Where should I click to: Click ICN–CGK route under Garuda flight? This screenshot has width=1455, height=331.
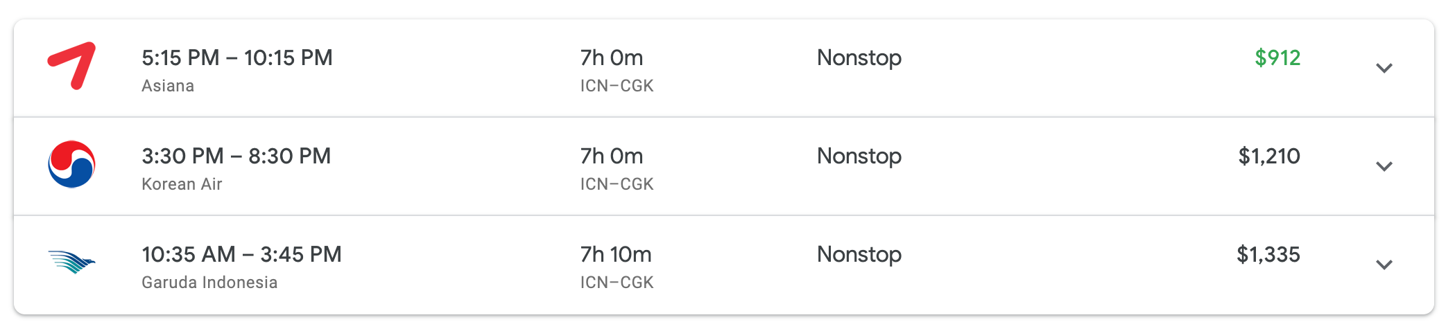[617, 283]
